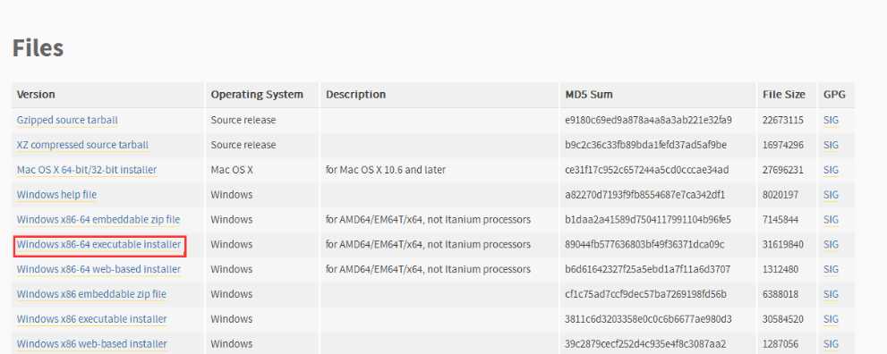The width and height of the screenshot is (887, 354).
Task: Download Windows x86 embeddable zip file
Action: tap(91, 294)
